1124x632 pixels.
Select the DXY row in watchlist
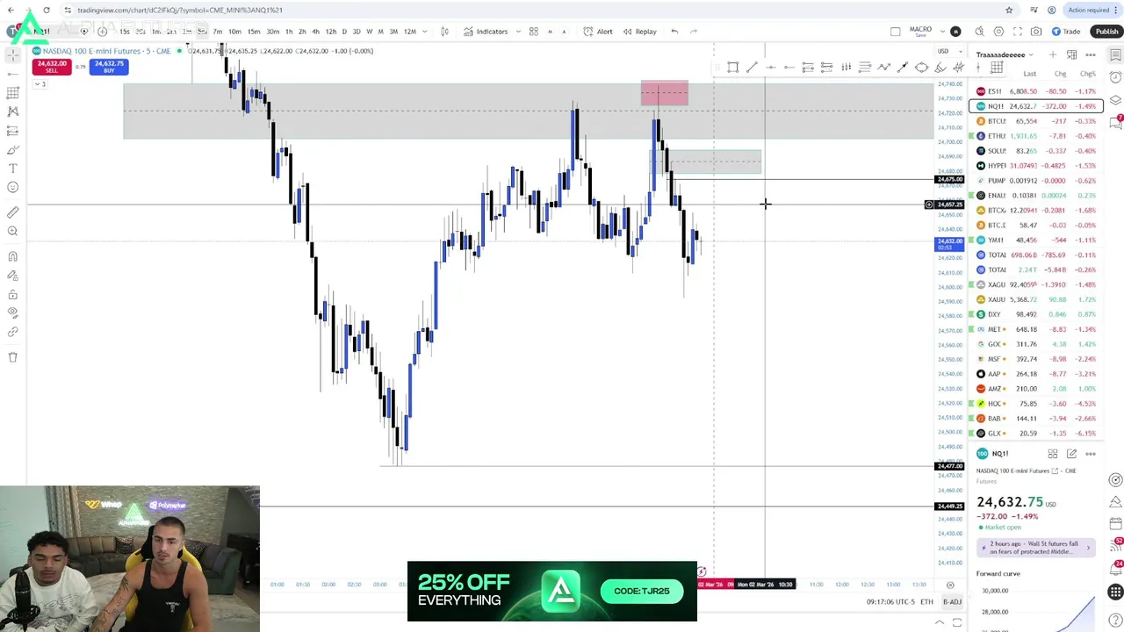click(1036, 314)
